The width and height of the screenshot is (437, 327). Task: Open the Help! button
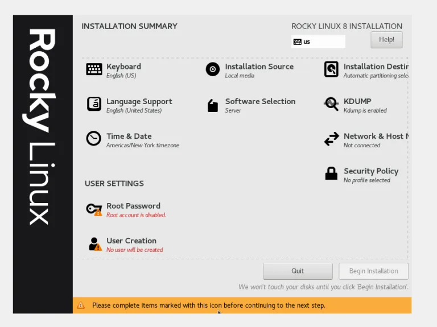tap(386, 40)
